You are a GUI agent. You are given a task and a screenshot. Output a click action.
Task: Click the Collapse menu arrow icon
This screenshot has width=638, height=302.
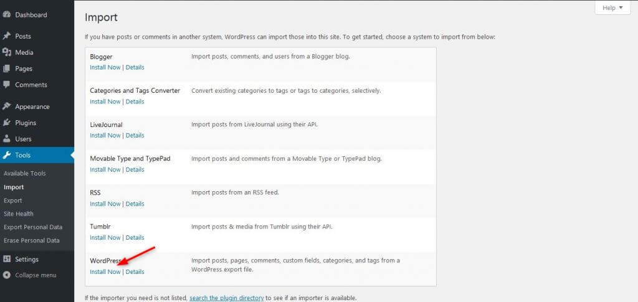pyautogui.click(x=6, y=275)
